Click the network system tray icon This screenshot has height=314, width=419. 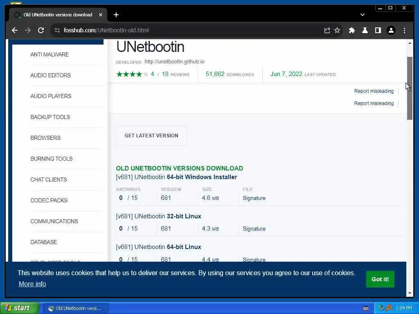coord(381,308)
